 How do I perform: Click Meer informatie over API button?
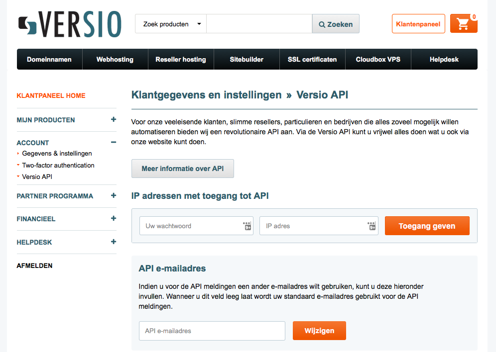coord(183,169)
